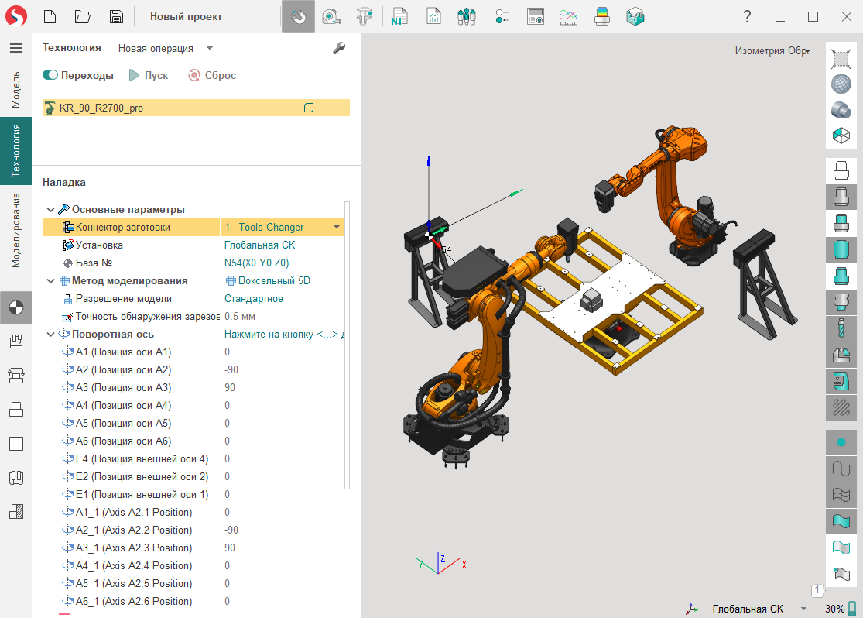Click the save project icon
The width and height of the screenshot is (863, 618).
[x=116, y=16]
